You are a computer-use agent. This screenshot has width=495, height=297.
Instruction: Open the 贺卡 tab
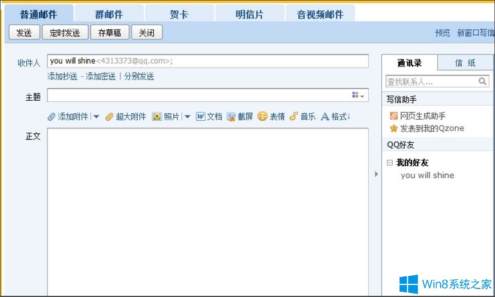point(179,14)
